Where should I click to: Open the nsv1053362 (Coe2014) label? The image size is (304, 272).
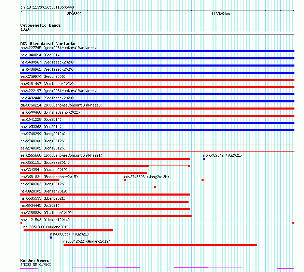[x=41, y=127]
